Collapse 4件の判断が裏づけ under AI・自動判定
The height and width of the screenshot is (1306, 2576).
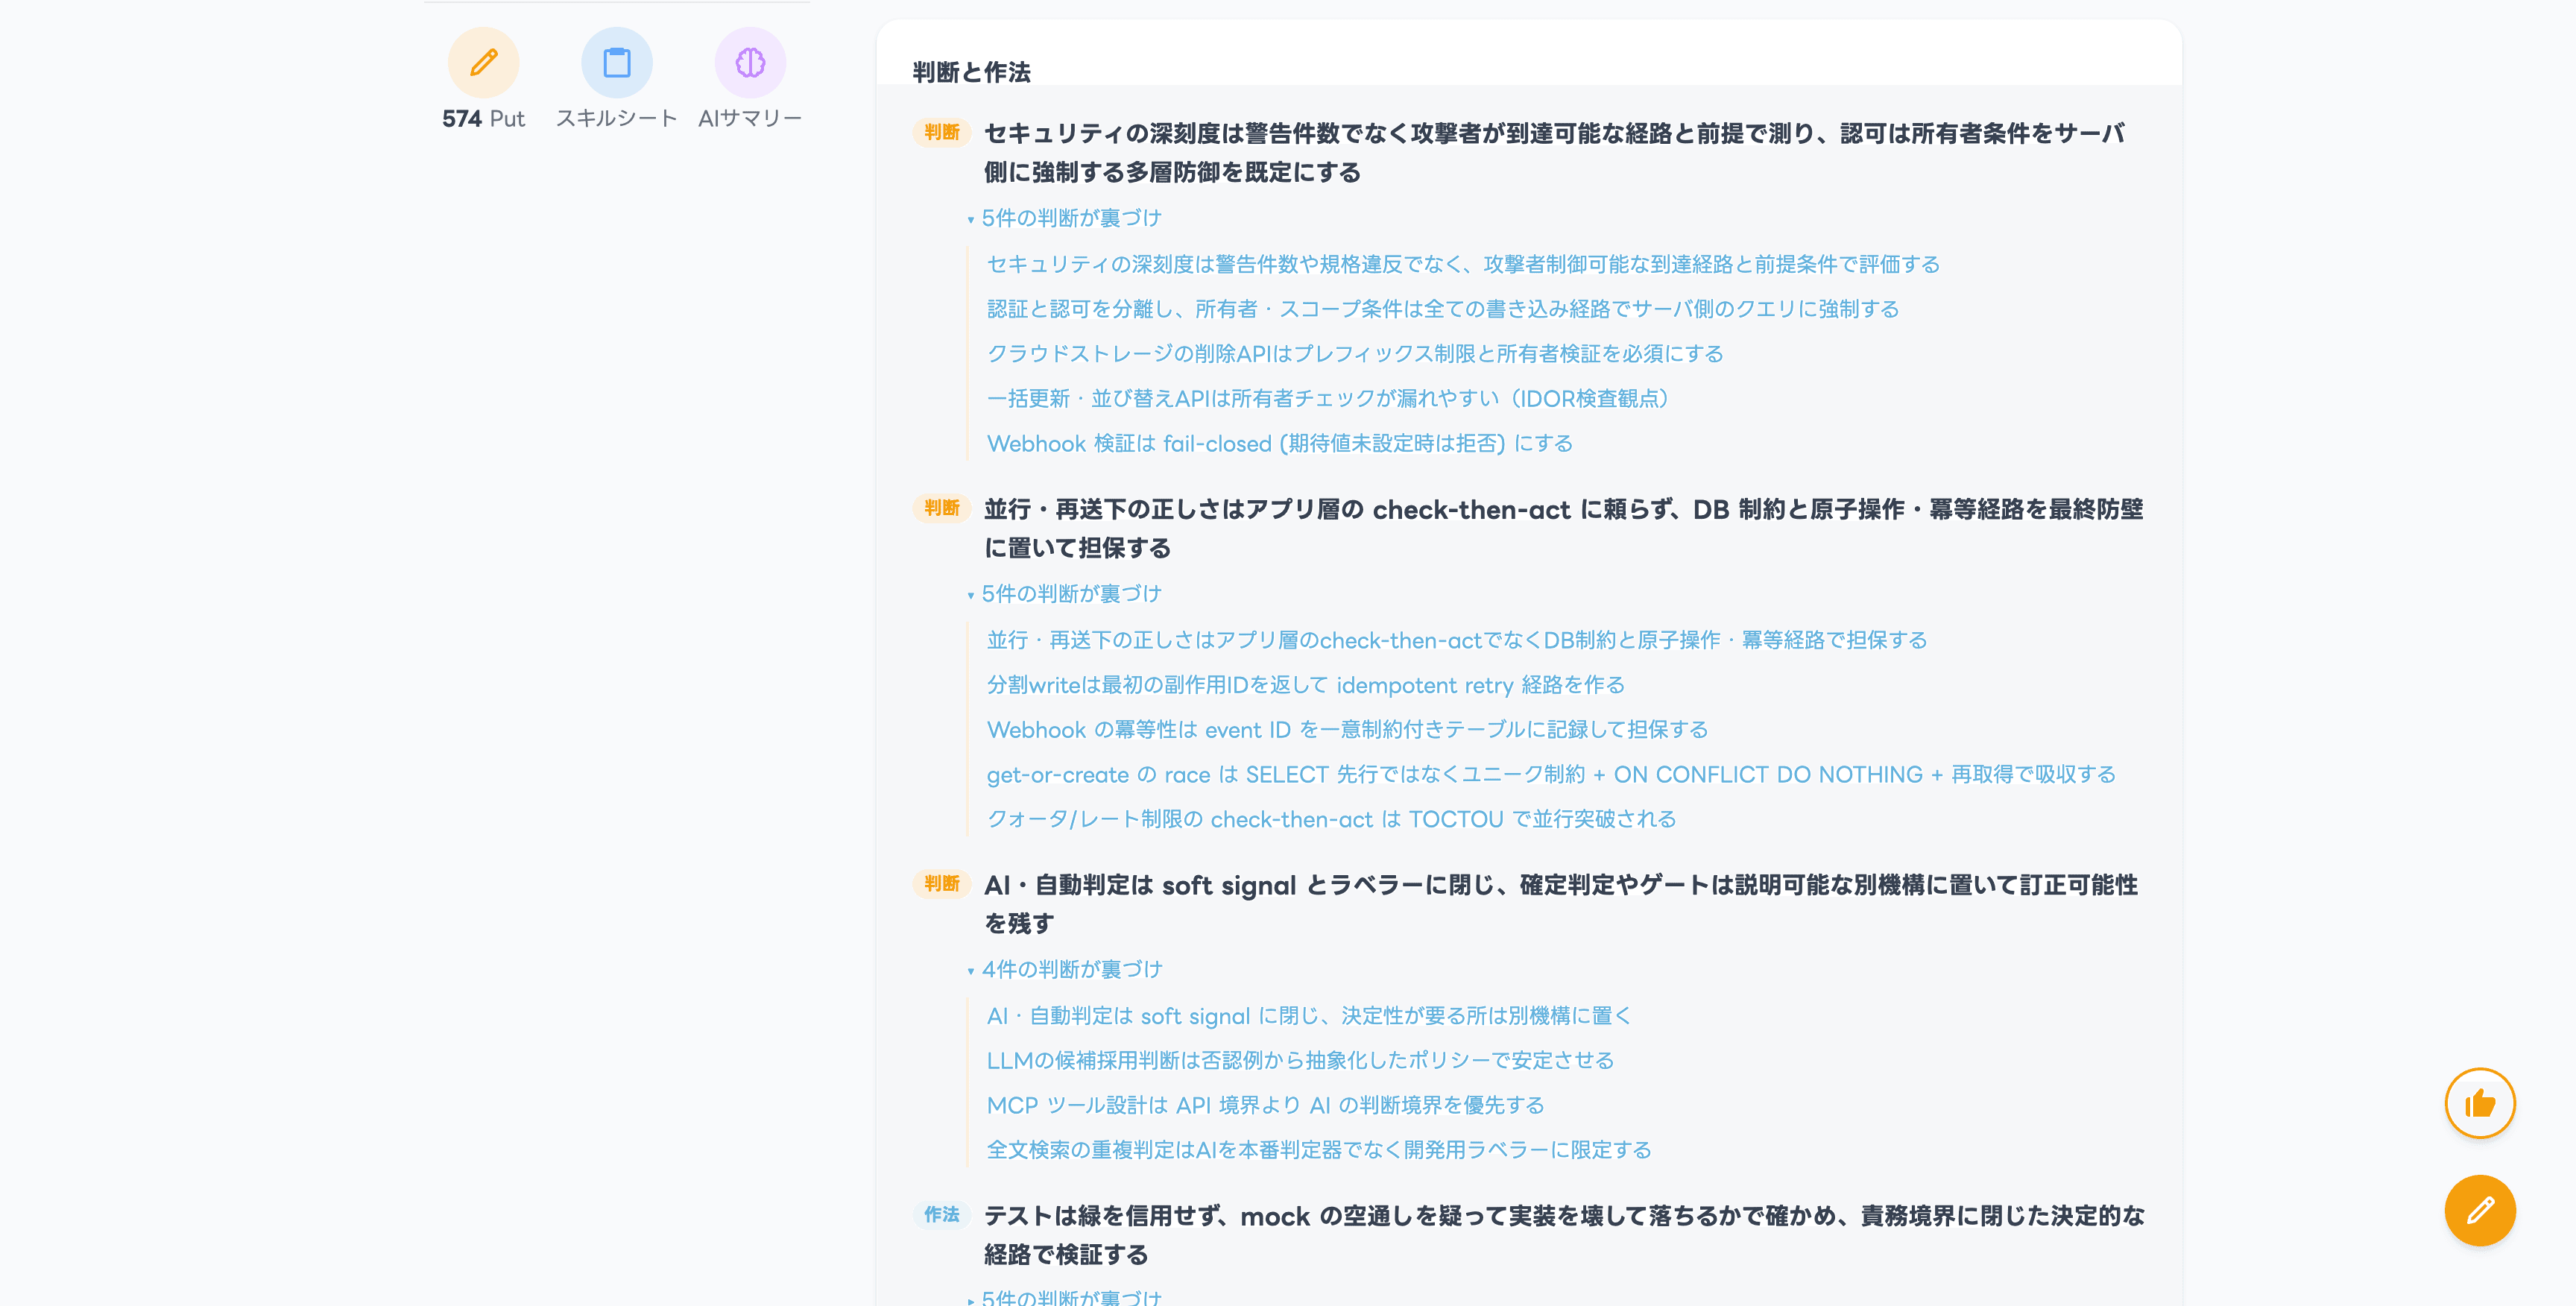1065,969
